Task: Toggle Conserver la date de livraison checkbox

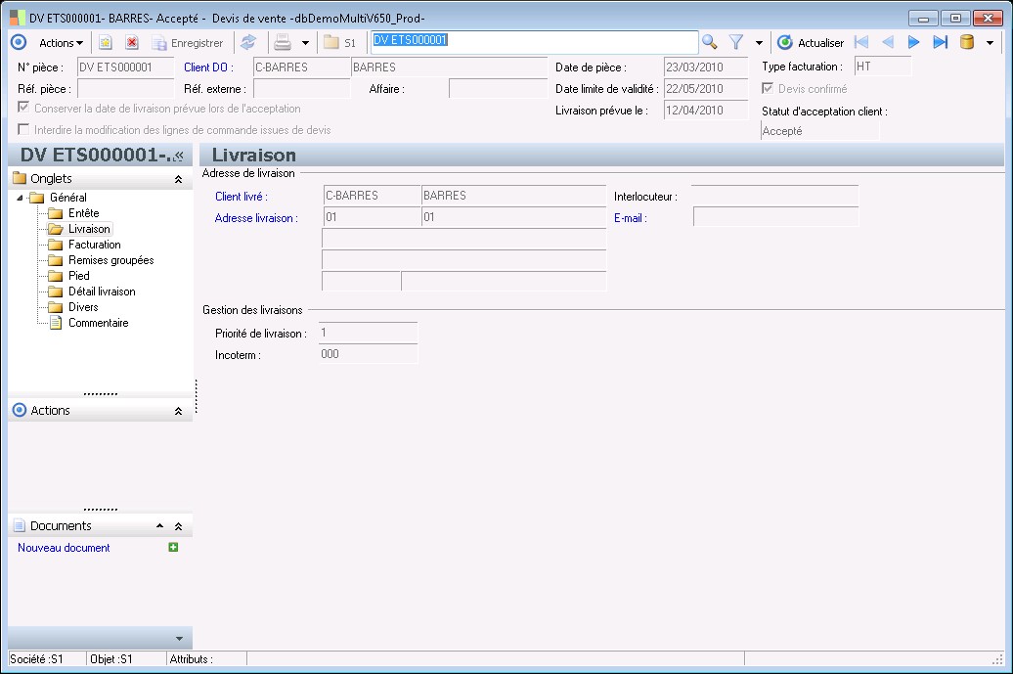Action: [x=24, y=109]
